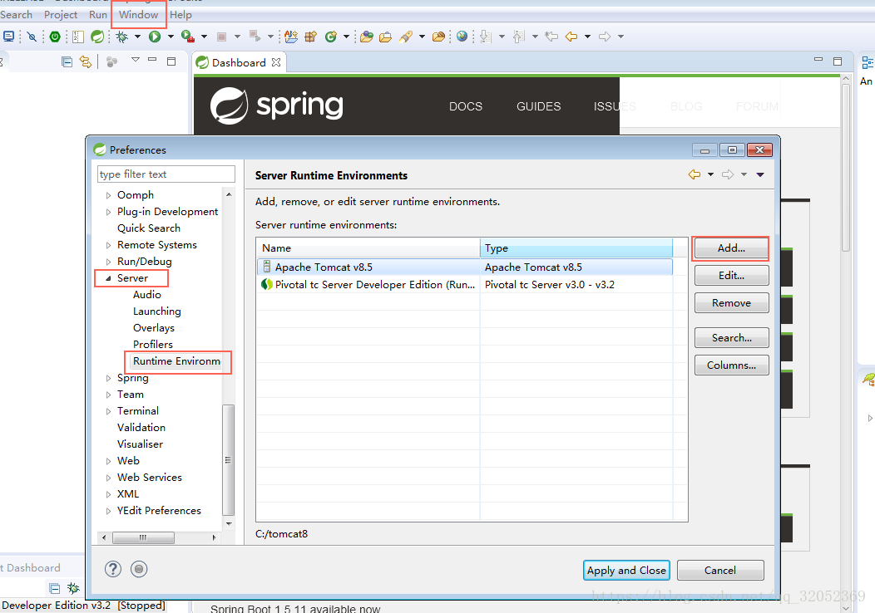Click the Remove button
The width and height of the screenshot is (875, 613).
(731, 303)
